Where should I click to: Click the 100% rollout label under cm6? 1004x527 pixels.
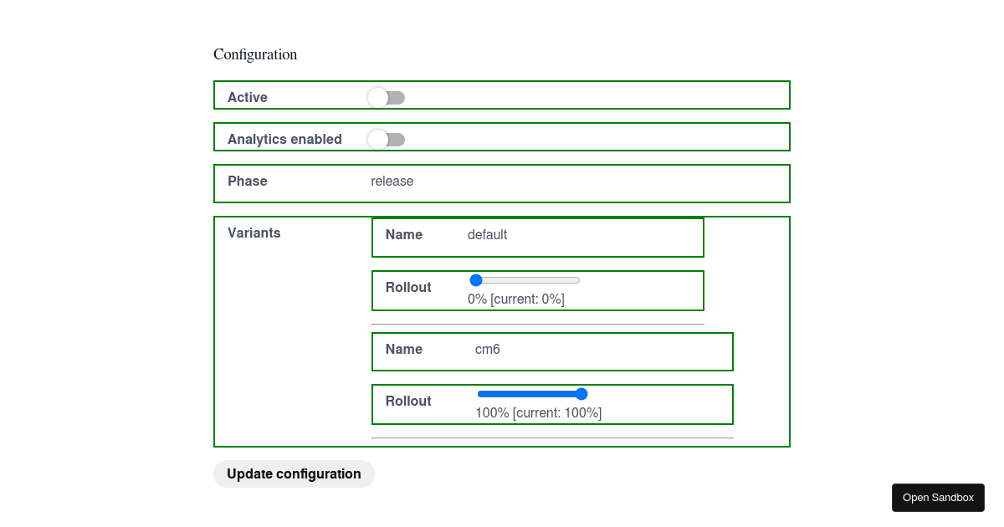pyautogui.click(x=538, y=412)
